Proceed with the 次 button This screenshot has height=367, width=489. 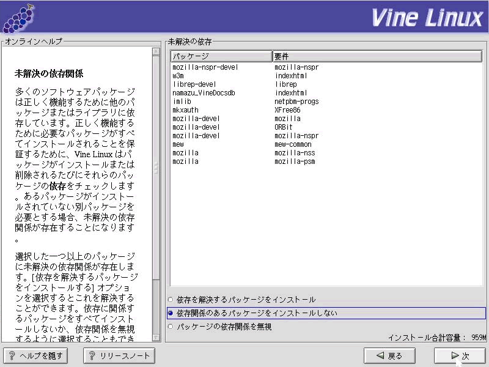(x=460, y=356)
